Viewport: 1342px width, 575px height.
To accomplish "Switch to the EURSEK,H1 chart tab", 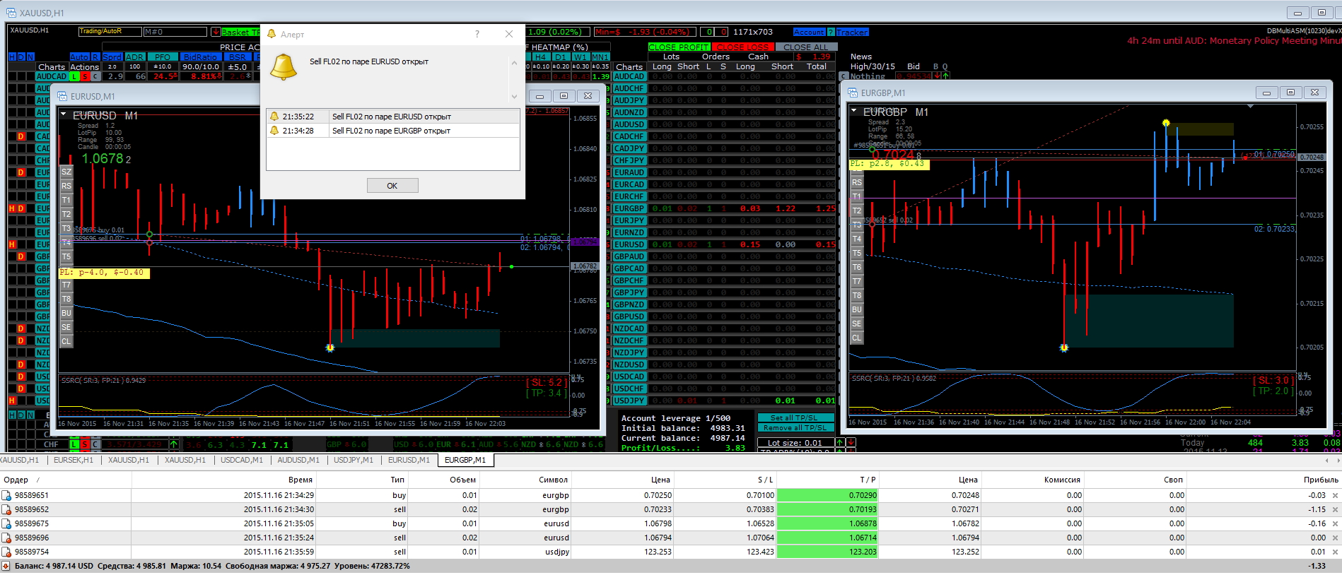I will 74,460.
